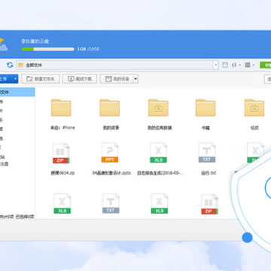
Task: Click the new folder button
Action: click(41, 79)
